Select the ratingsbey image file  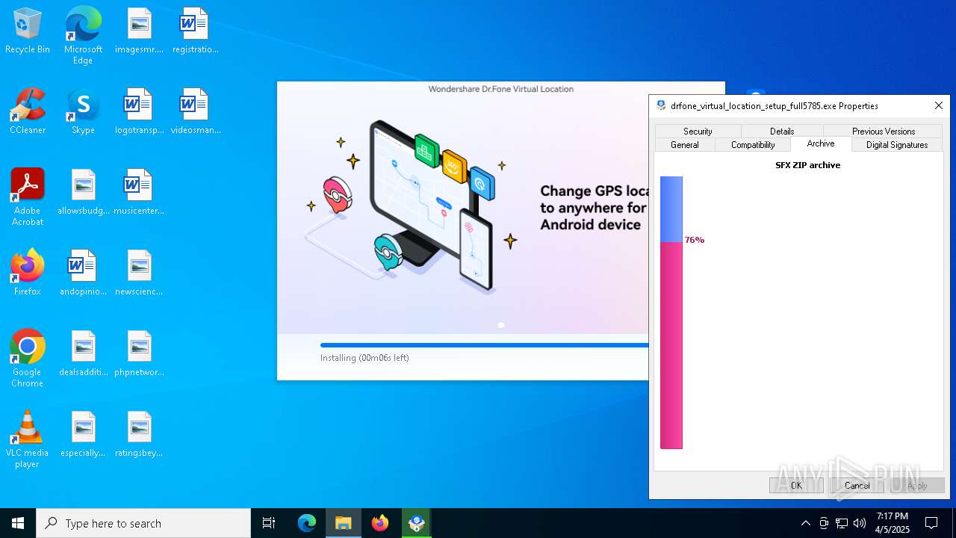point(139,435)
